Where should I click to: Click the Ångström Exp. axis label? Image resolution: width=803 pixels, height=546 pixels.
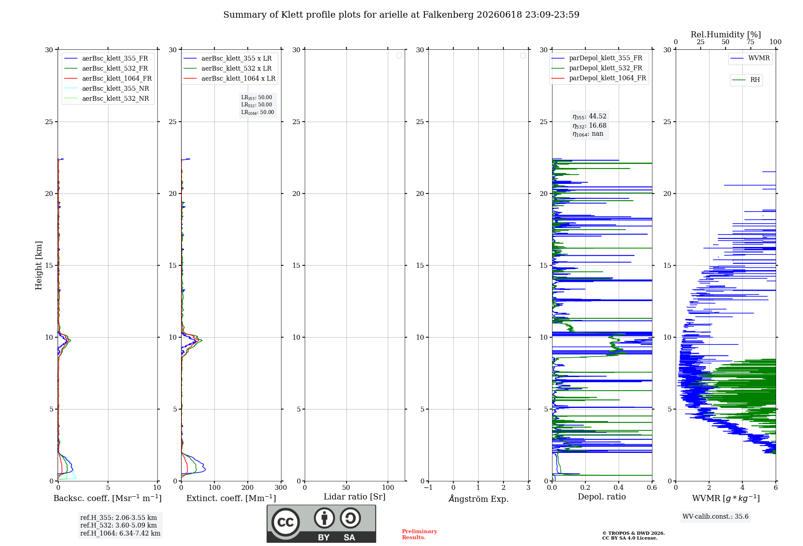[479, 499]
